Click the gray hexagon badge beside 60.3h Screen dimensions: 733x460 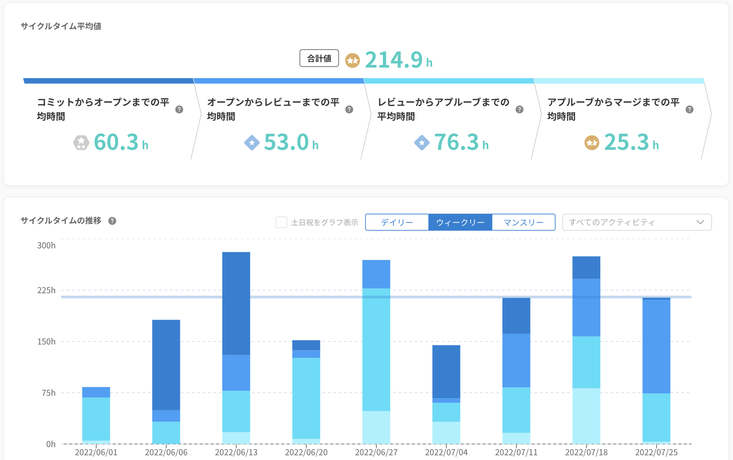pyautogui.click(x=81, y=143)
